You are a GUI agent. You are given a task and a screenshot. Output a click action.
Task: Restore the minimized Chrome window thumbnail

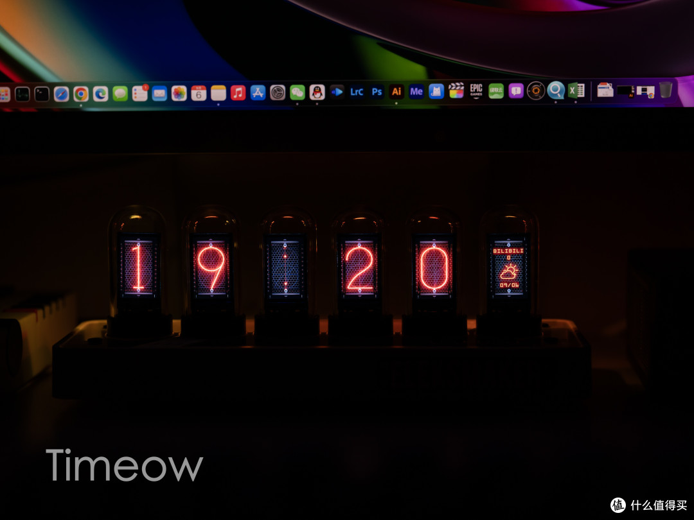tap(645, 92)
